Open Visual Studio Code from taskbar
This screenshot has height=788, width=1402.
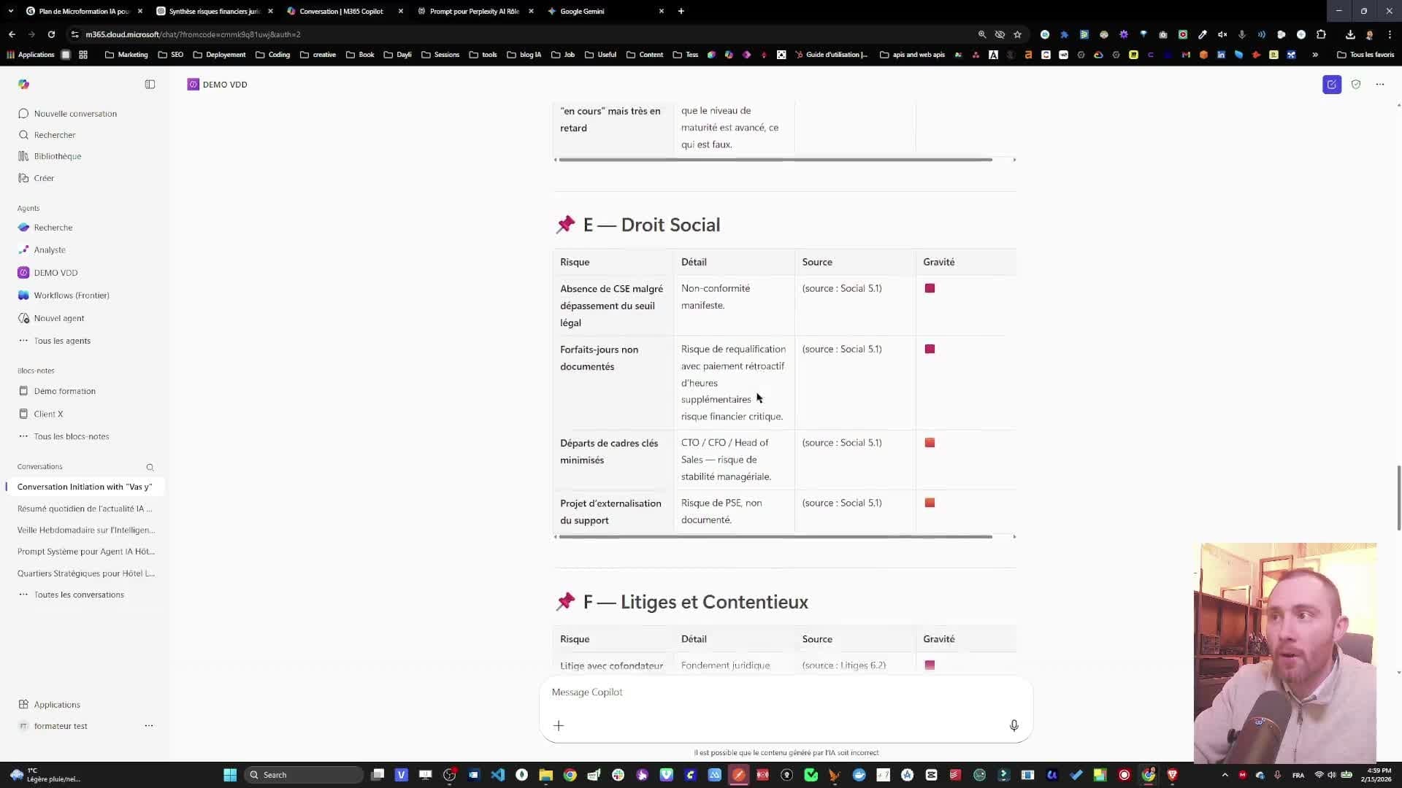[x=498, y=775]
